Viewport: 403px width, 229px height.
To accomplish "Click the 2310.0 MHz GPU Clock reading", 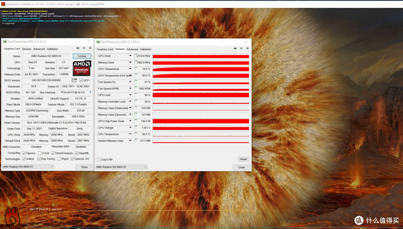I will coord(143,56).
